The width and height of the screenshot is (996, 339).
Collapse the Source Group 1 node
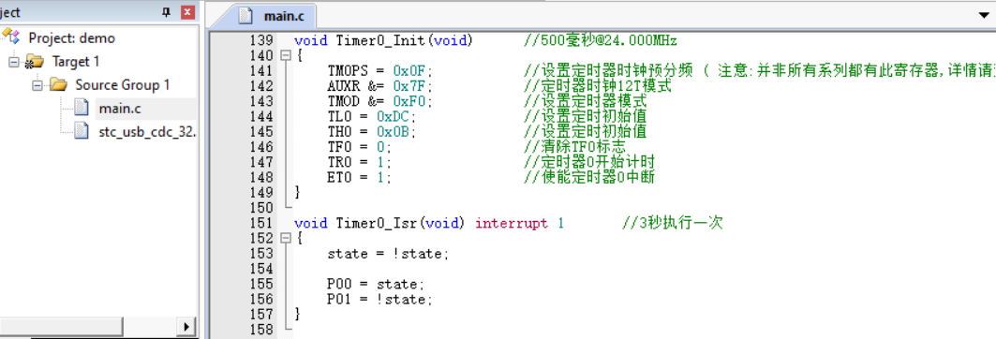tap(37, 85)
